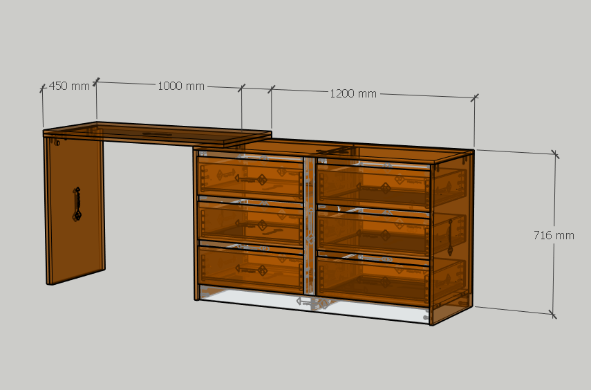This screenshot has height=390, width=591.
Task: Click the 716 mm height dimension text
Action: point(554,235)
